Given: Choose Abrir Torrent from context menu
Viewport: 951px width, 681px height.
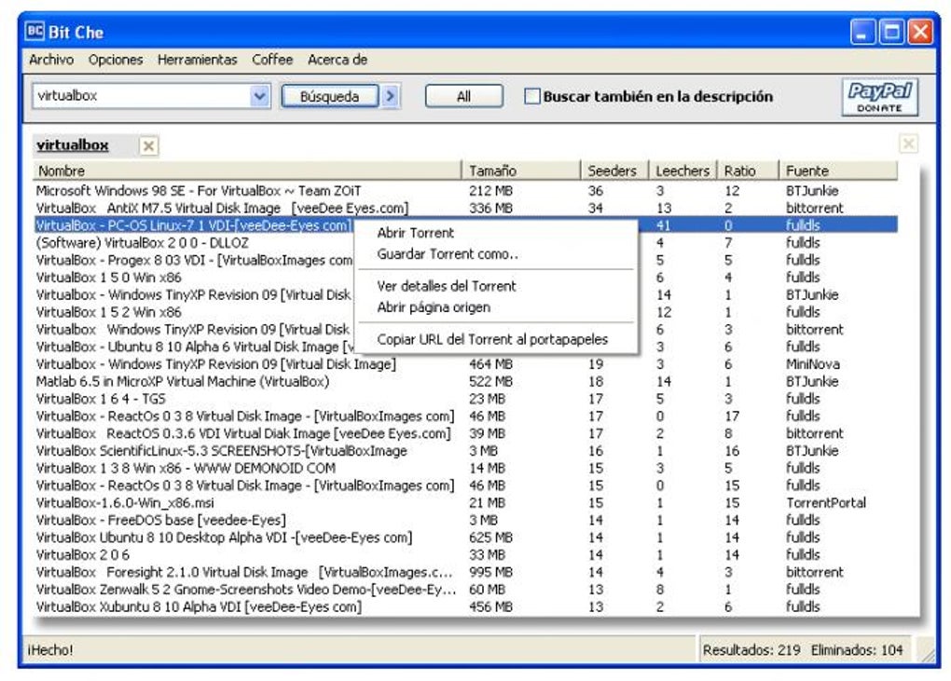Looking at the screenshot, I should coord(415,233).
